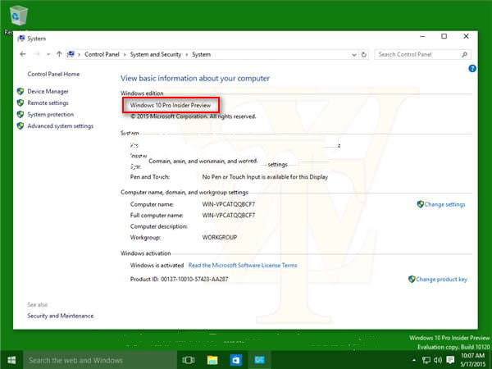Open Advanced system settings

click(60, 126)
